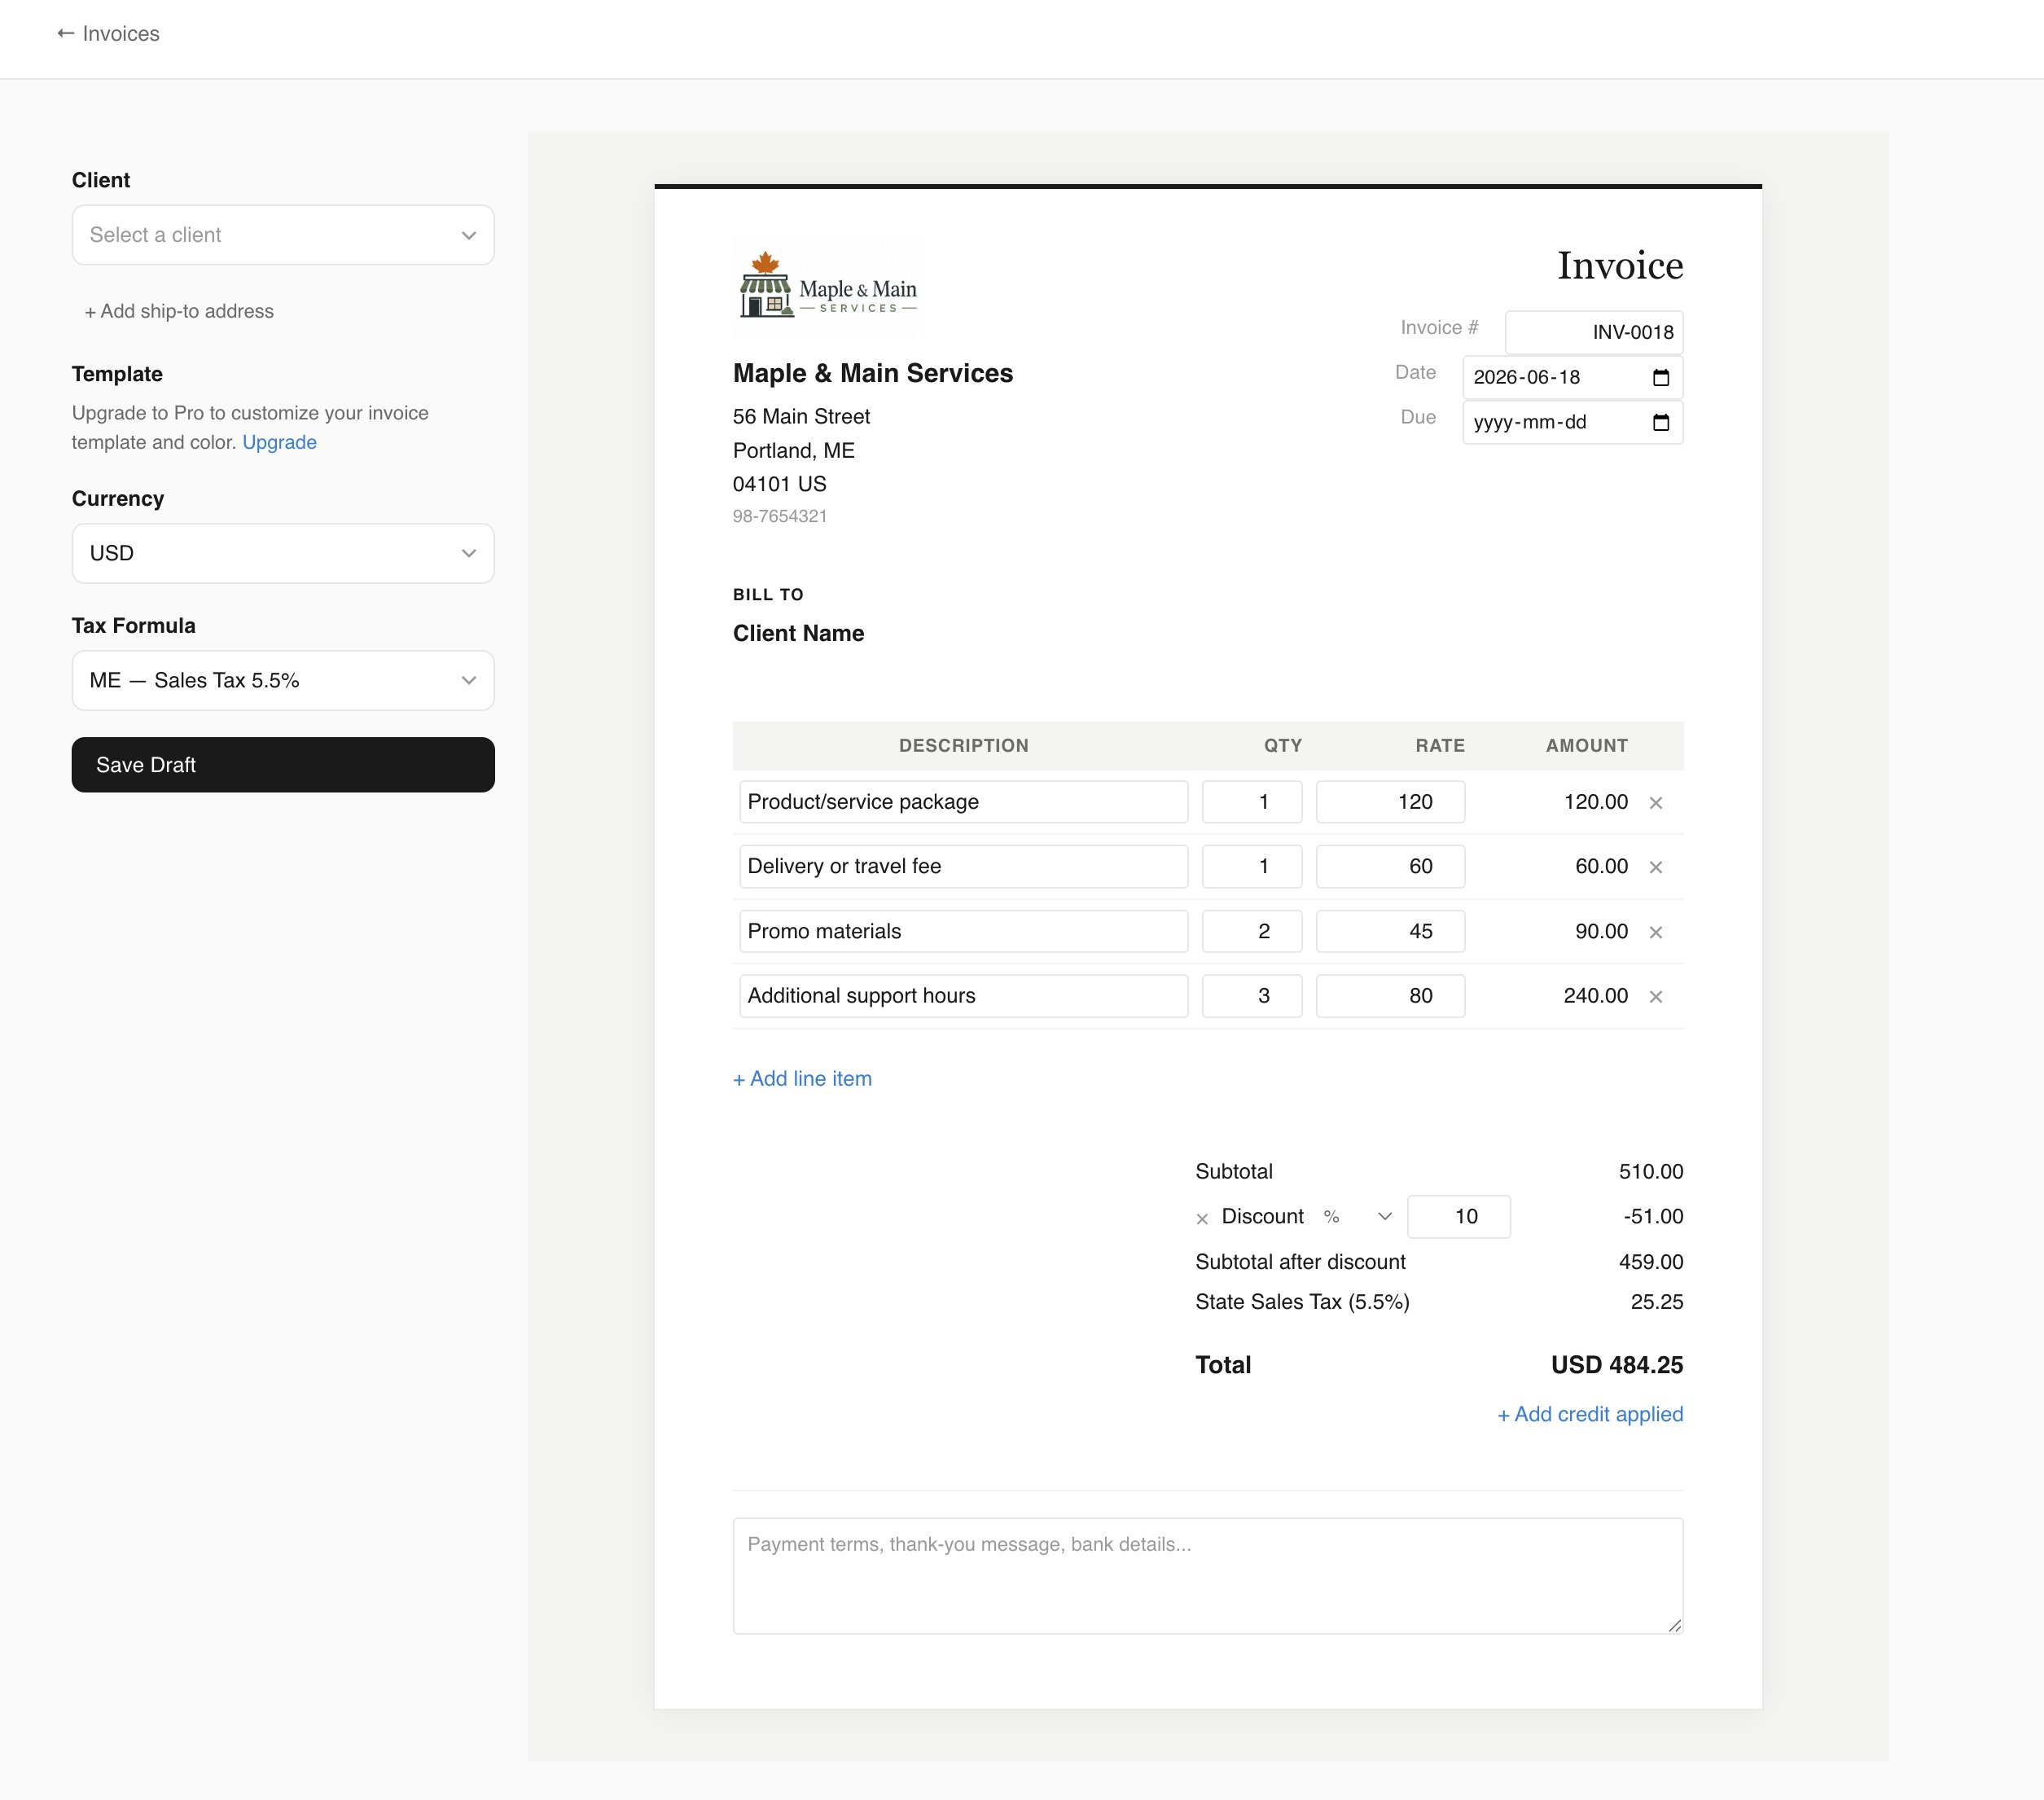Viewport: 2044px width, 1800px height.
Task: Click the Portland, ME address line
Action: tap(794, 451)
